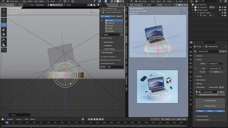Jump to the first frame
Image resolution: width=228 pixels, height=128 pixels.
coord(89,119)
